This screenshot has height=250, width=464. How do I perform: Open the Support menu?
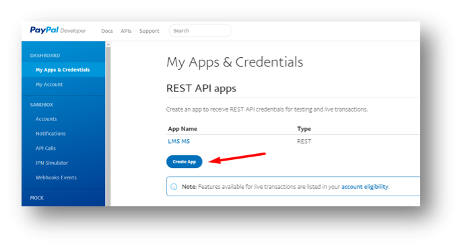(149, 31)
